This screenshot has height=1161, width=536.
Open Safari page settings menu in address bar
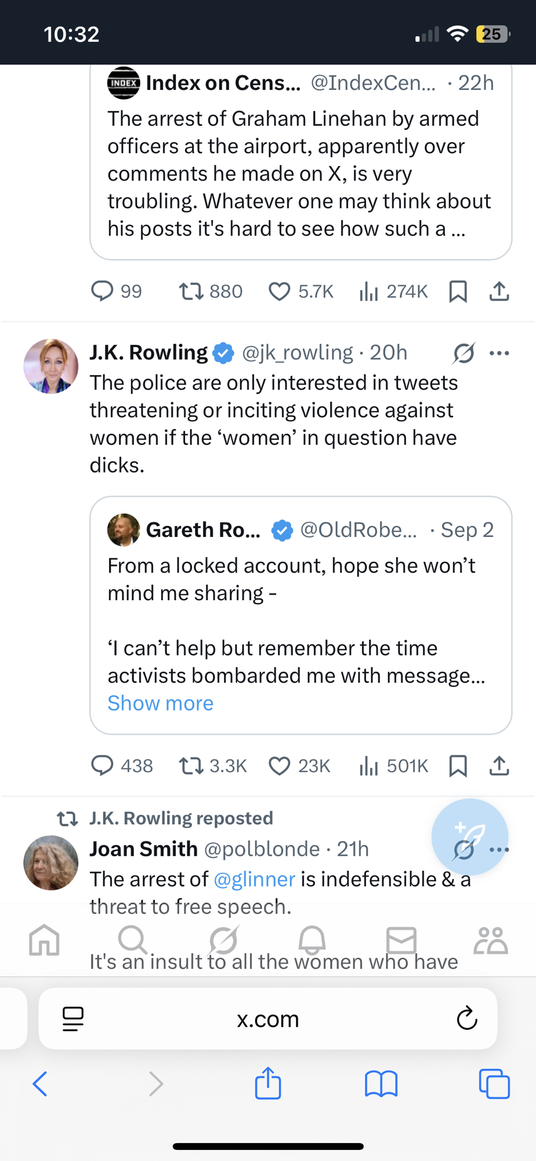click(x=73, y=1019)
